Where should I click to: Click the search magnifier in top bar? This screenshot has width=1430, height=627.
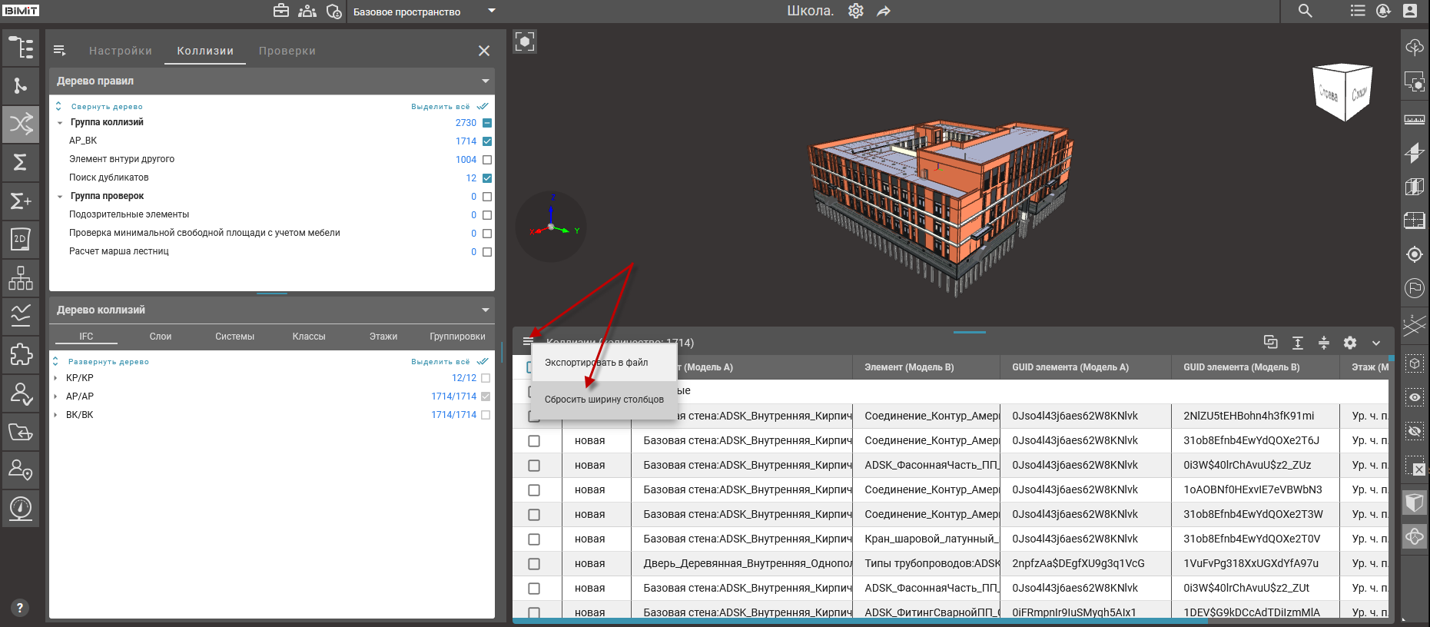click(1305, 11)
